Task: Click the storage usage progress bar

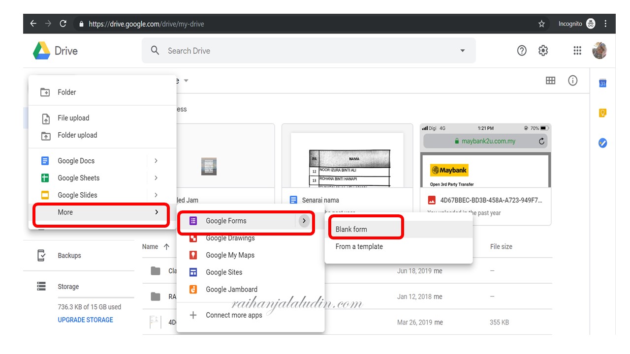Action: [96, 297]
